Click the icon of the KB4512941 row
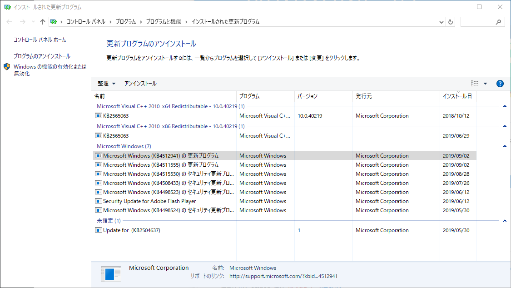The width and height of the screenshot is (511, 288). pyautogui.click(x=99, y=156)
